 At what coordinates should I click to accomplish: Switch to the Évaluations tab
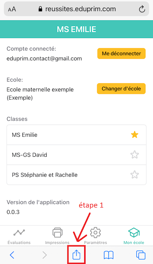[19, 236]
